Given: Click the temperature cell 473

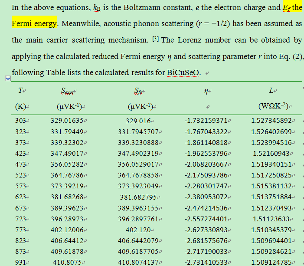Looking at the screenshot, I should (x=20, y=164).
